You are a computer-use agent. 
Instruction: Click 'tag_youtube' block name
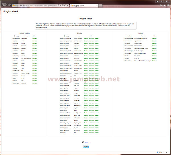[x=77, y=130]
